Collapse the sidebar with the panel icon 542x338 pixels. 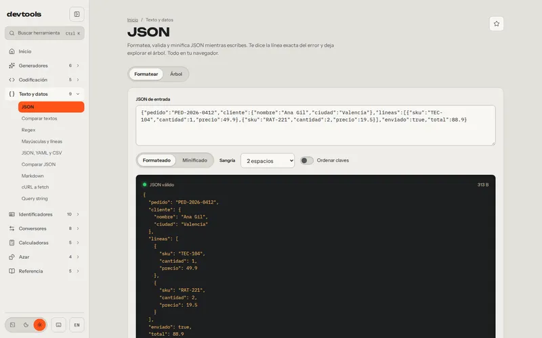pyautogui.click(x=77, y=14)
